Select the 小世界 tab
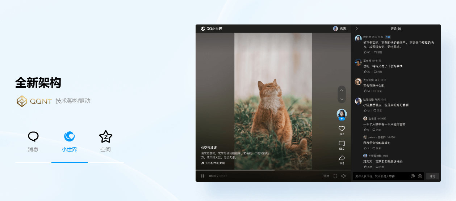456x201 pixels. [69, 141]
